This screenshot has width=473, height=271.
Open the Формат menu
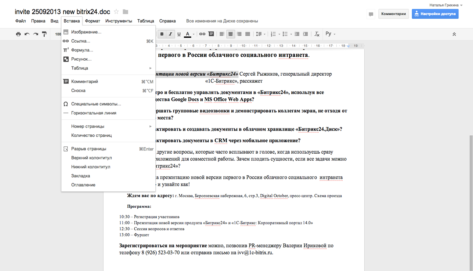pyautogui.click(x=93, y=21)
